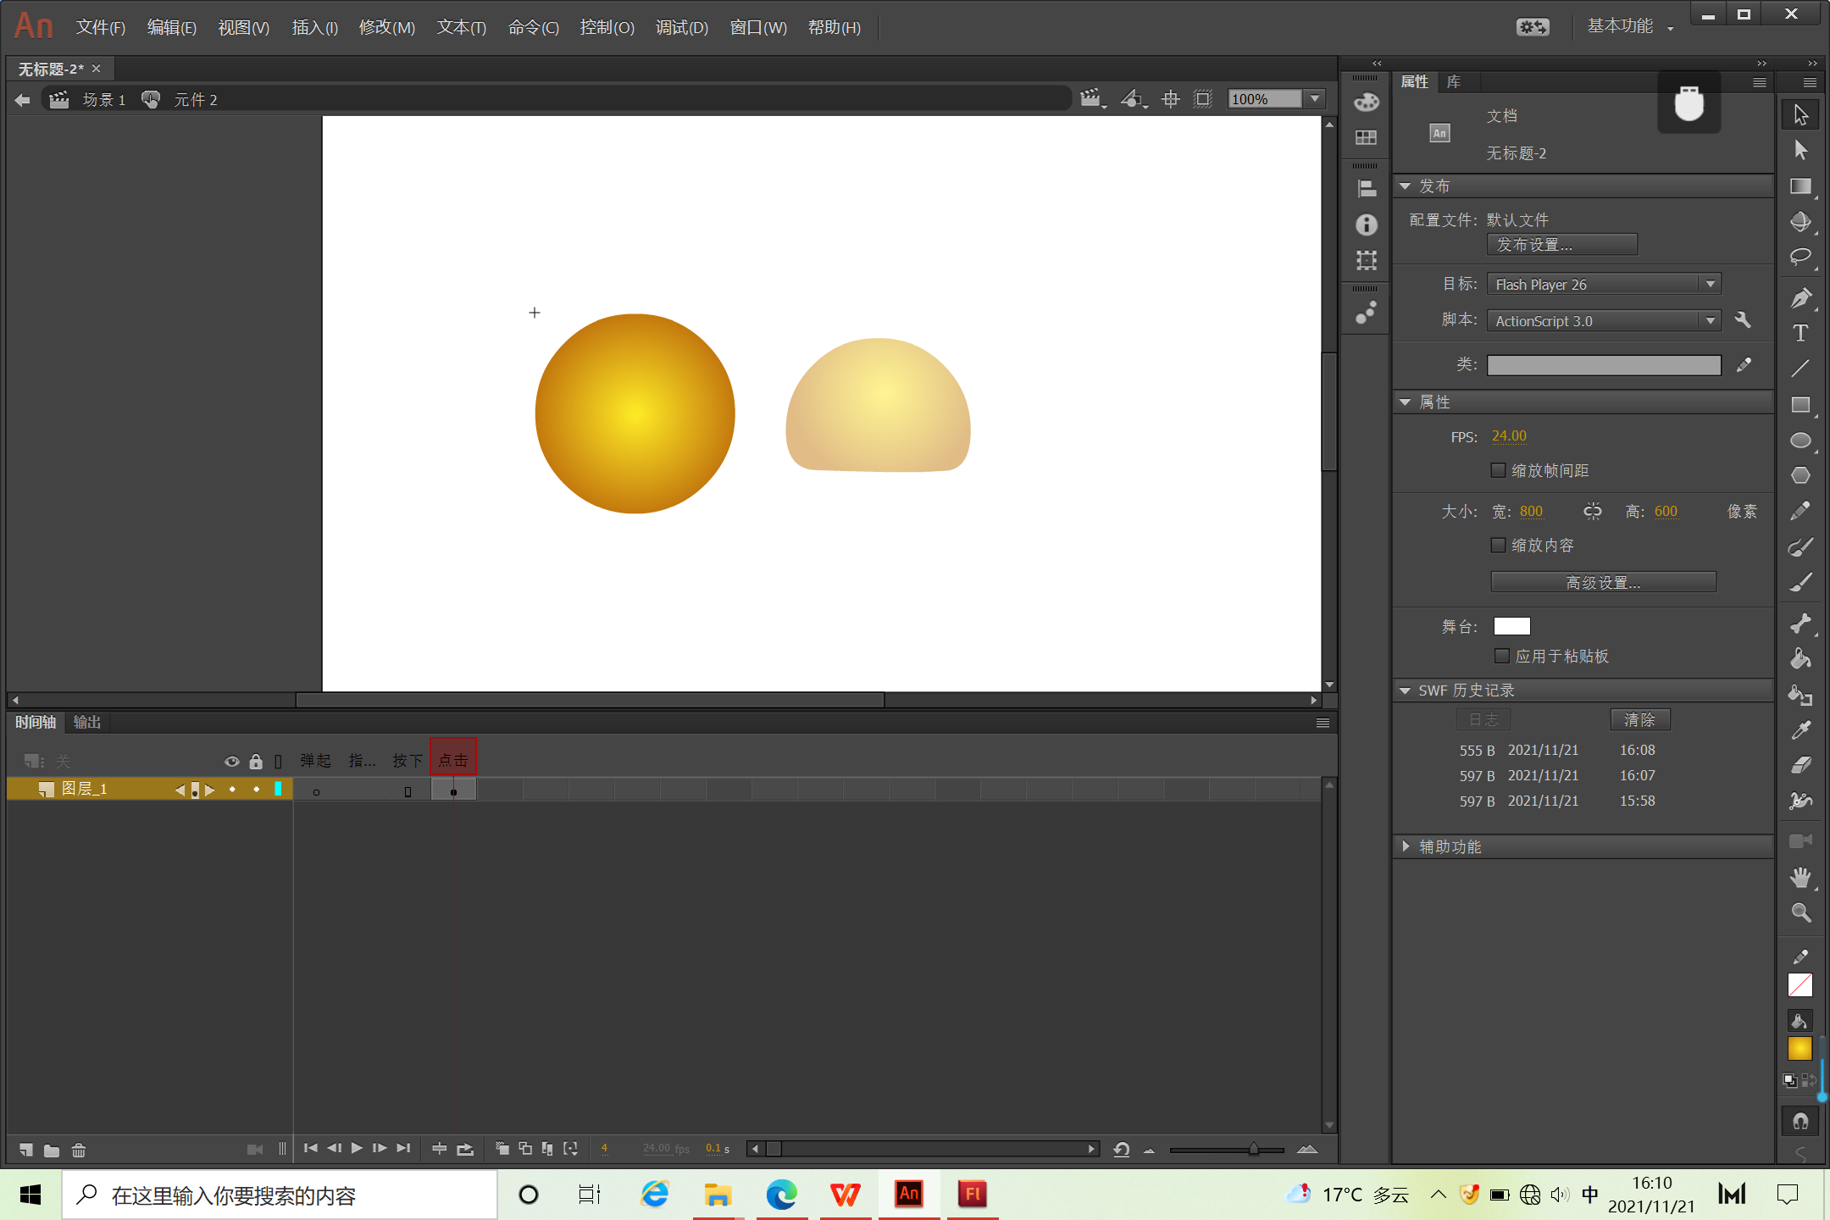This screenshot has width=1830, height=1220.
Task: Select the Paint Bucket tool
Action: 1800,659
